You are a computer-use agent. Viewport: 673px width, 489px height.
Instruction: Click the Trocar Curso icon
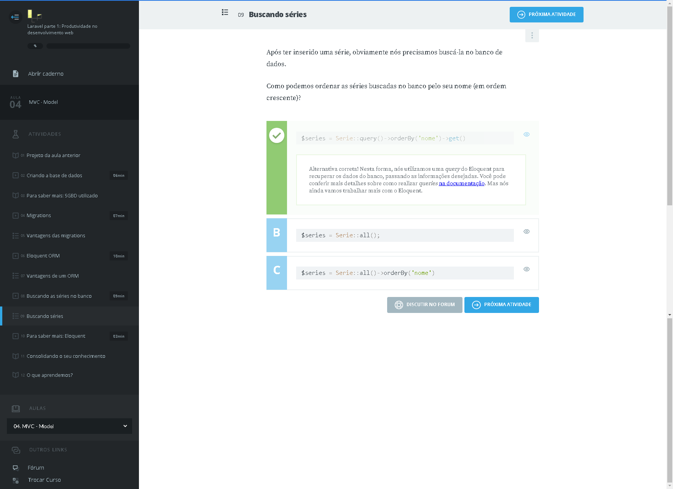tap(16, 480)
